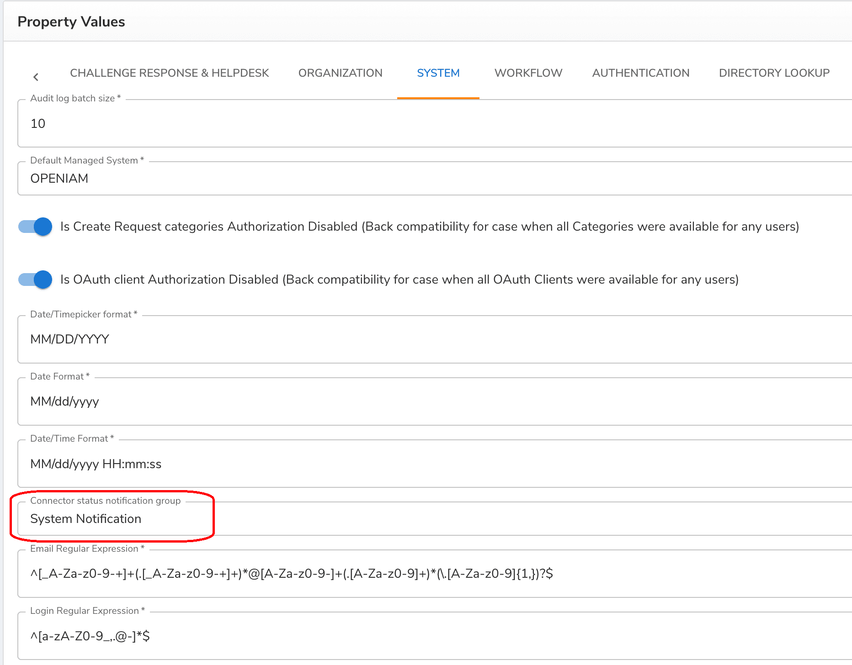Viewport: 852px width, 665px height.
Task: Open the Default Managed System dropdown
Action: 434,179
